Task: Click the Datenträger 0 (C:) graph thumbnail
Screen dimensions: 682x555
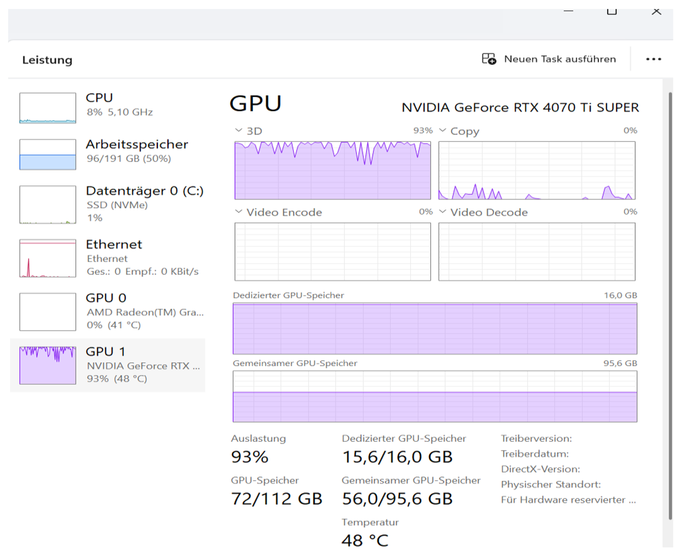Action: 47,204
